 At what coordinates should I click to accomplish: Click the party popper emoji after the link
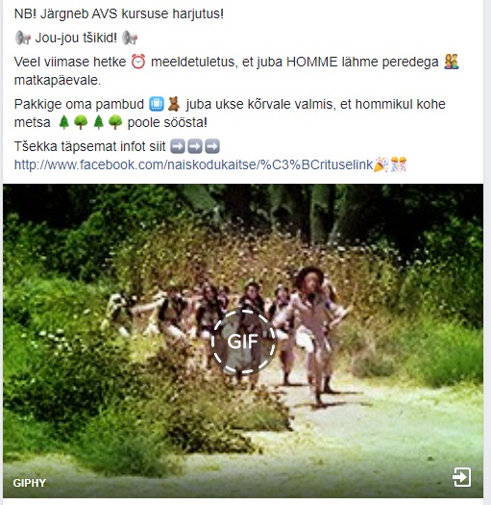(x=381, y=164)
